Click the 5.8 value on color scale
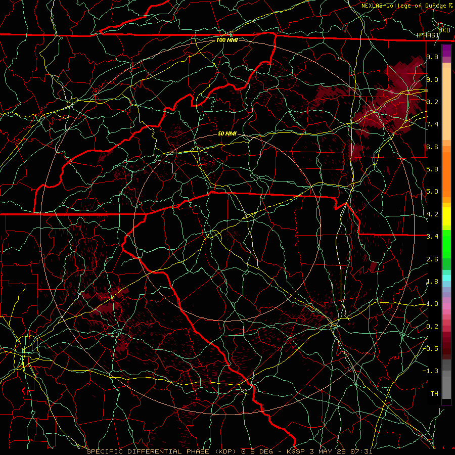455x455 pixels. (432, 169)
